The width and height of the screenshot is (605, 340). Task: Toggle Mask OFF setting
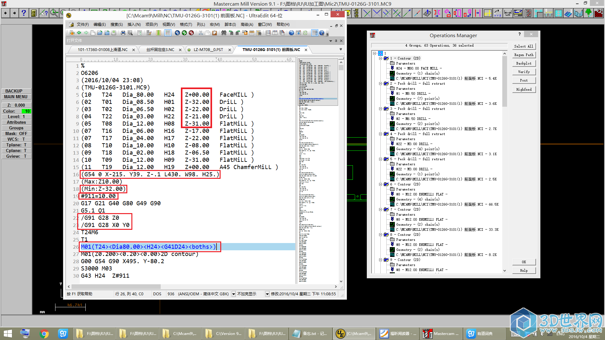point(16,133)
